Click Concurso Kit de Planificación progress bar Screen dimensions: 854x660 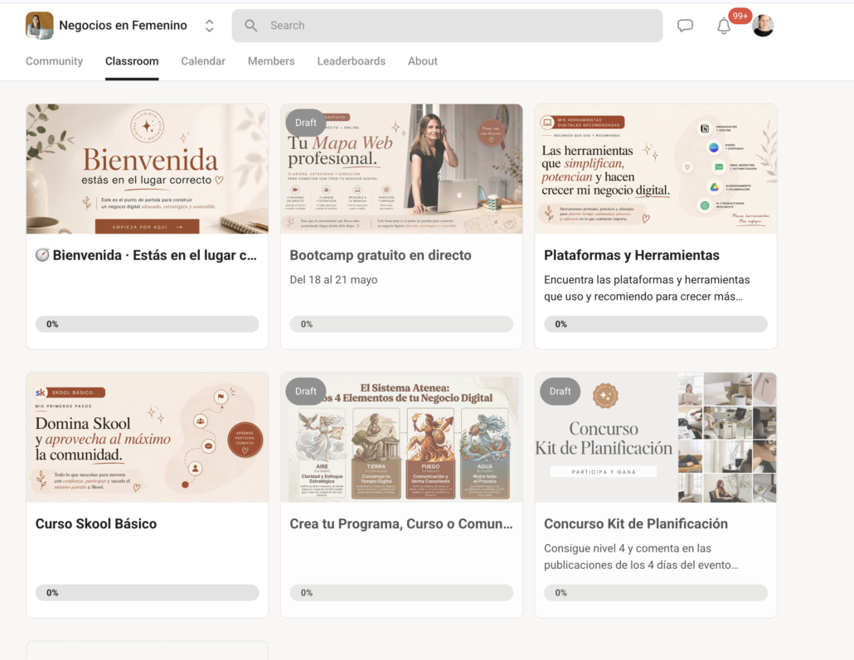tap(656, 593)
